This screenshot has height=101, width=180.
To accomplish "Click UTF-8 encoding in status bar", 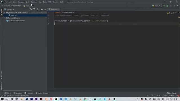I will pos(158,96).
